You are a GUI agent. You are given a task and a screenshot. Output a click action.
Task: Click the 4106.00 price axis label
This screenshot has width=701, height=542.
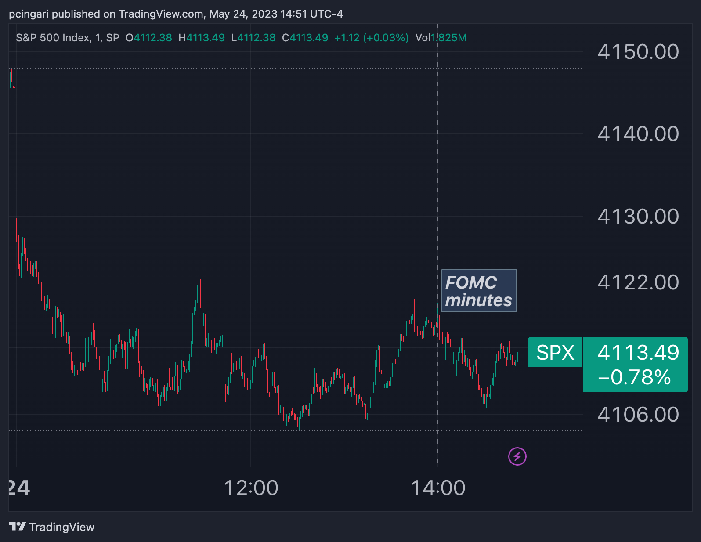click(638, 415)
